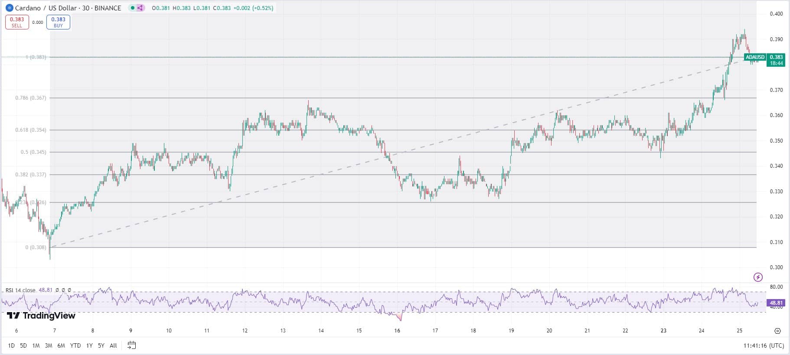790x355 pixels.
Task: Click the Fib 0.618 (0.354) level label
Action: click(x=31, y=130)
